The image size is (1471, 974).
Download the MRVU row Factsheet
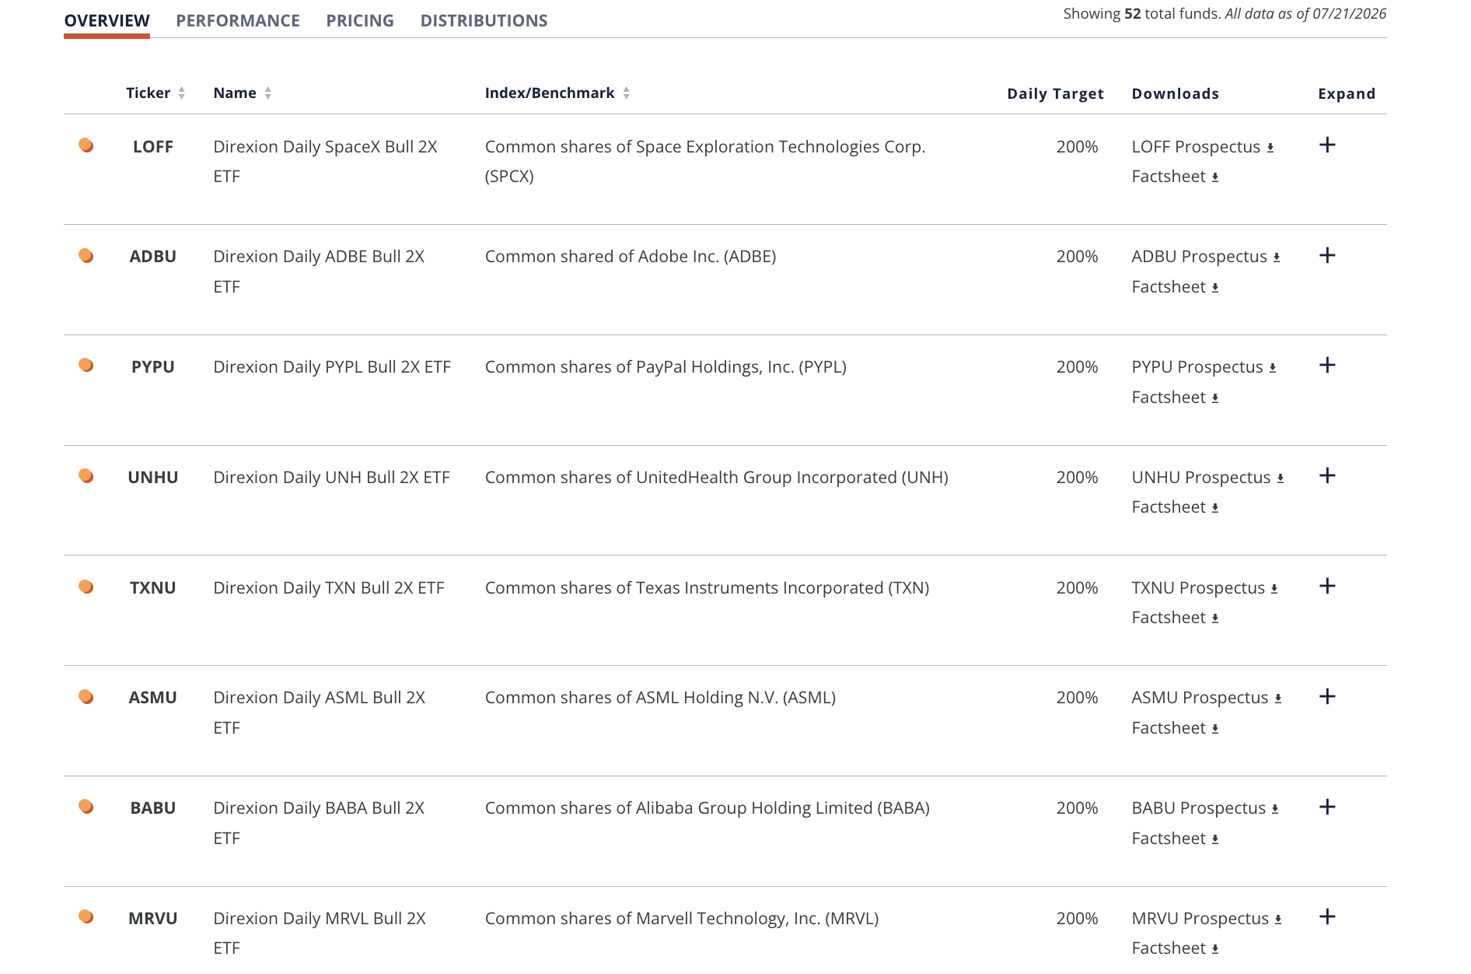[x=1176, y=948]
